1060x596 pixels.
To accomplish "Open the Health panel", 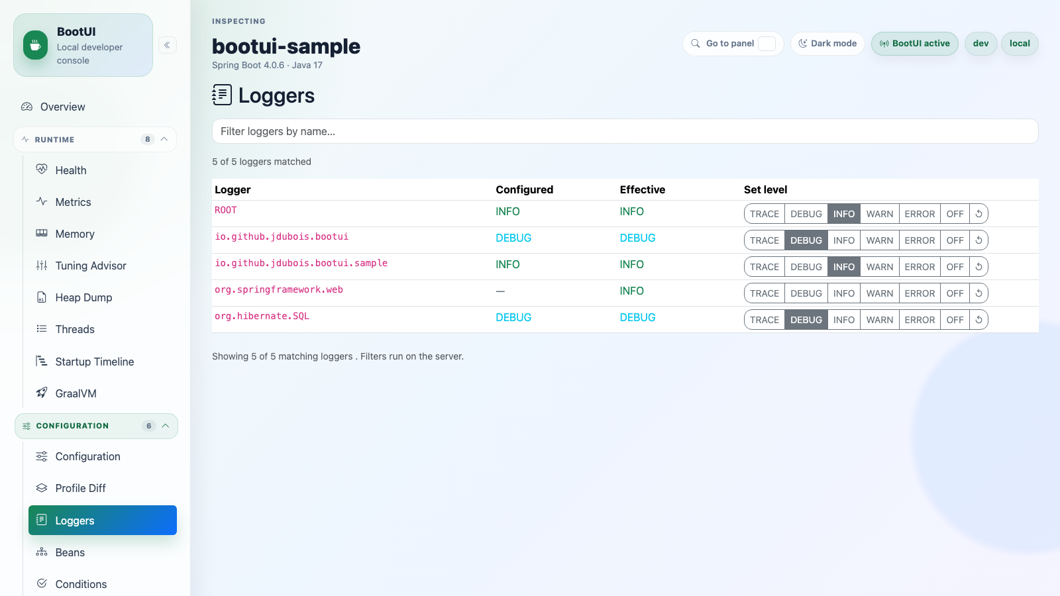I will coord(103,170).
